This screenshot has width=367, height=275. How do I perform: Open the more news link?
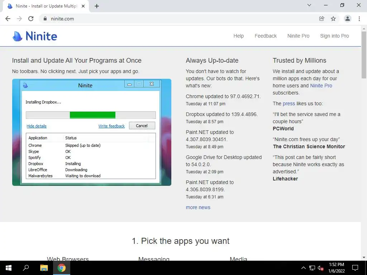click(198, 207)
